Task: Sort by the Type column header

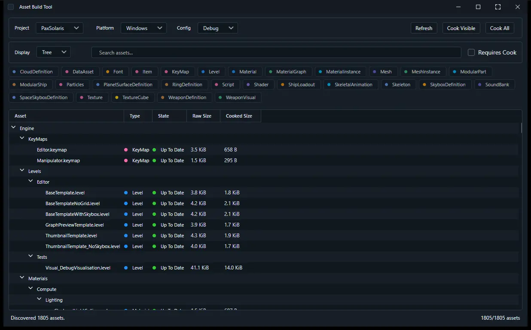Action: pos(138,116)
